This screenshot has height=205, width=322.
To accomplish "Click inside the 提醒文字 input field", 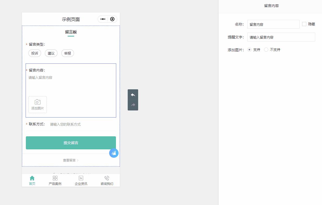I will point(281,37).
